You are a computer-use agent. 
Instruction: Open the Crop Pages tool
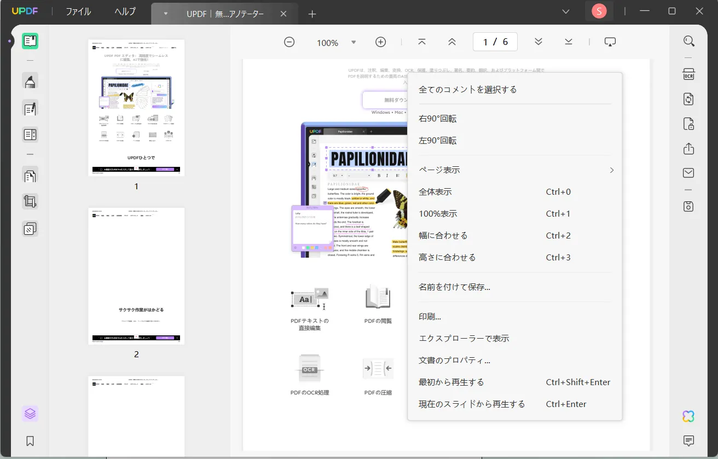[30, 202]
